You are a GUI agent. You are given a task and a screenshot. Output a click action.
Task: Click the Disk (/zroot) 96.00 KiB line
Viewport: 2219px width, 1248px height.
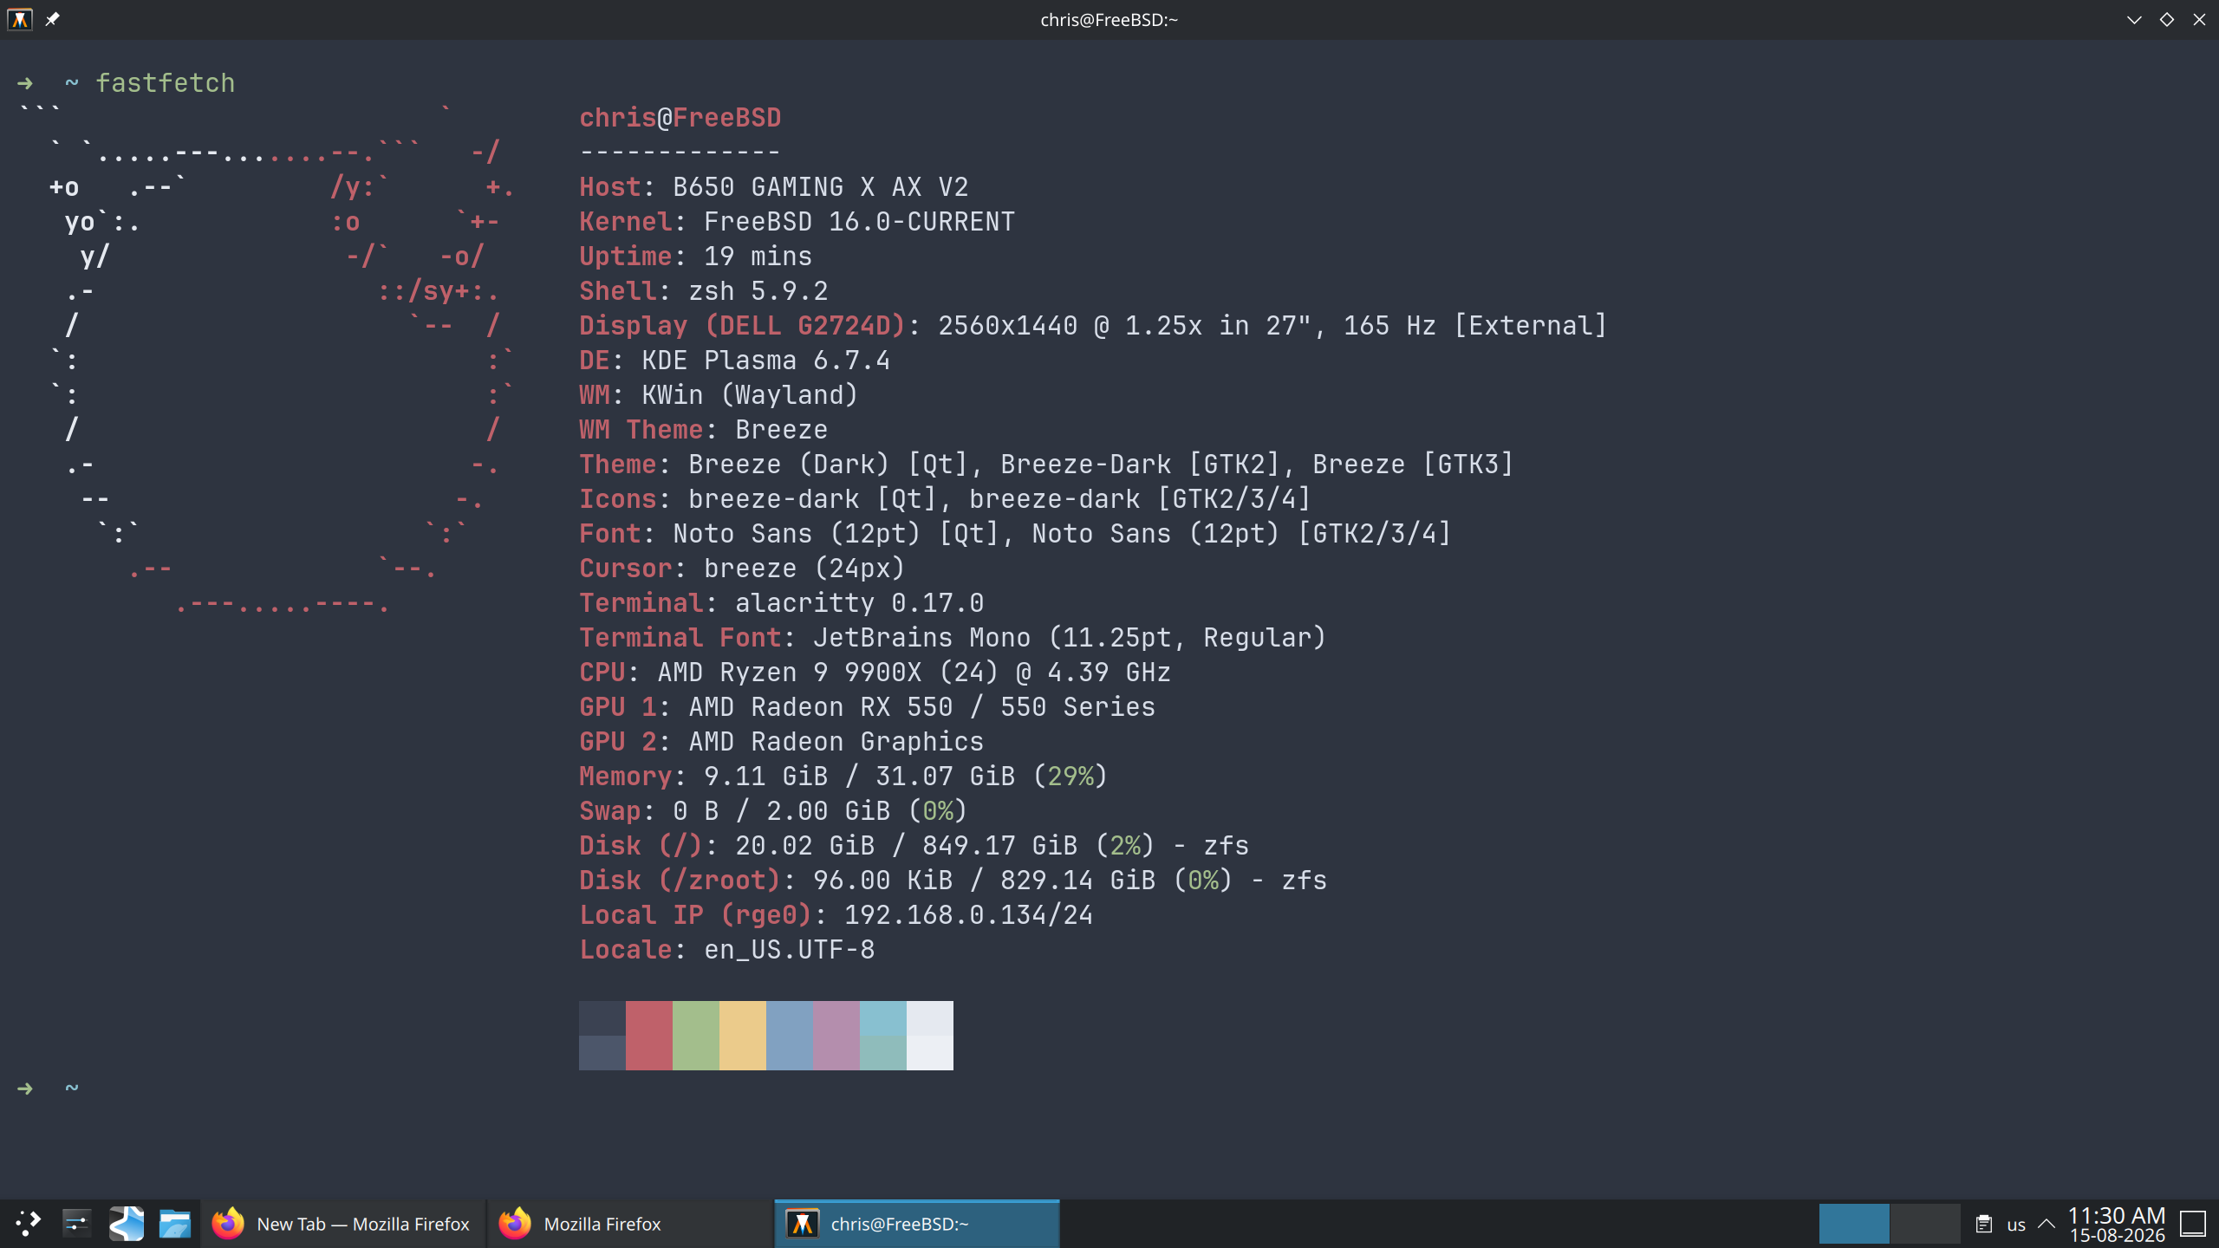point(953,881)
